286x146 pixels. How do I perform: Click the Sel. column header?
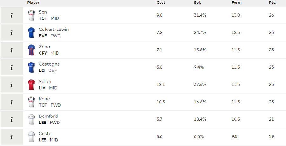197,3
